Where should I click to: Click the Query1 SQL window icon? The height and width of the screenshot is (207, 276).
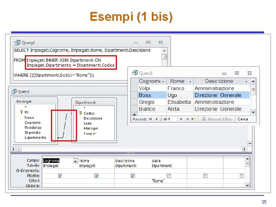pos(17,43)
